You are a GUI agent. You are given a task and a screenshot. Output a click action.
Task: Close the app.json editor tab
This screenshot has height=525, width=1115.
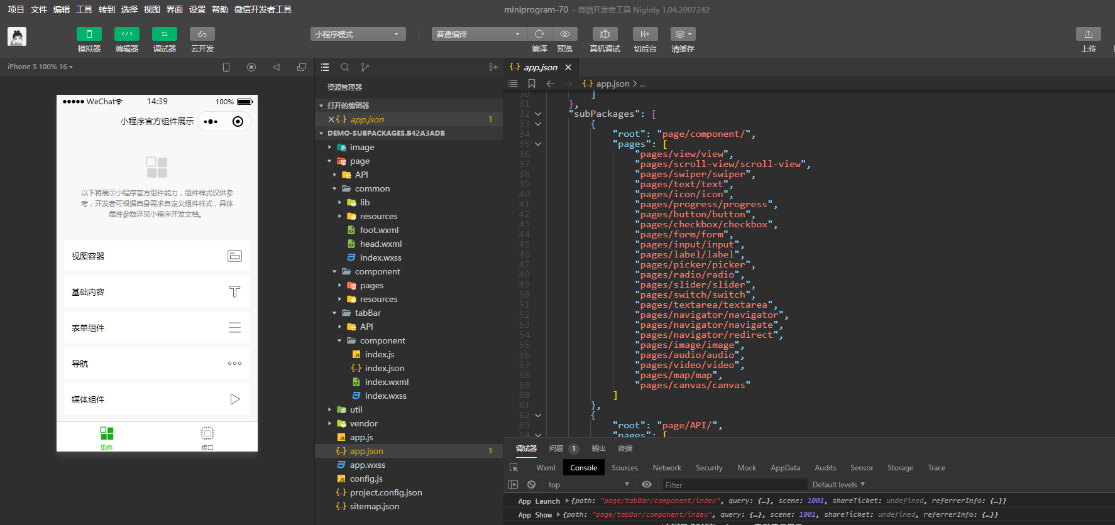point(568,67)
